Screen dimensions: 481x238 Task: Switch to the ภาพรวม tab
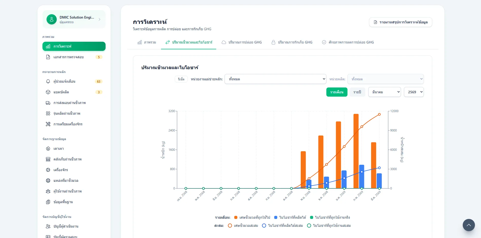click(x=147, y=42)
